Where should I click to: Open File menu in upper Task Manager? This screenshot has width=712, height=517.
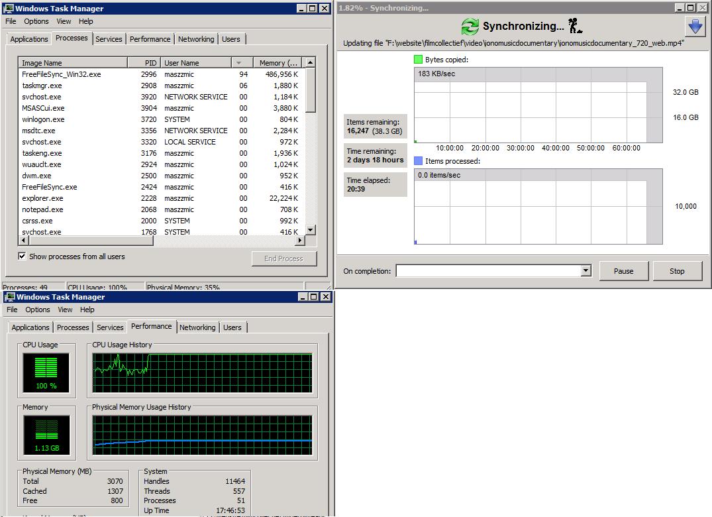tap(11, 21)
